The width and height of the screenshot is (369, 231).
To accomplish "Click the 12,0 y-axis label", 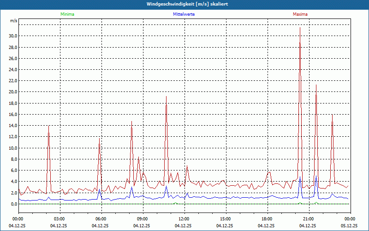I will [13, 137].
